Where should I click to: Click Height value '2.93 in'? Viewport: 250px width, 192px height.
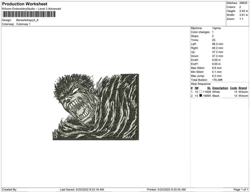pos(243,11)
